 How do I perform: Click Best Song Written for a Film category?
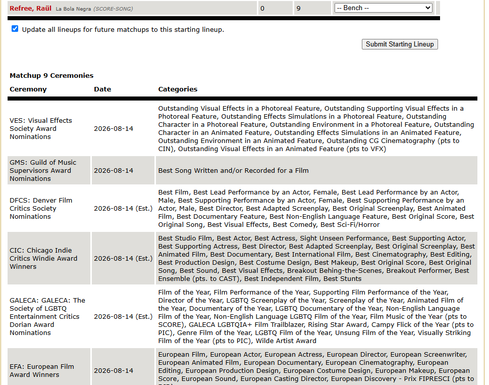coord(233,170)
